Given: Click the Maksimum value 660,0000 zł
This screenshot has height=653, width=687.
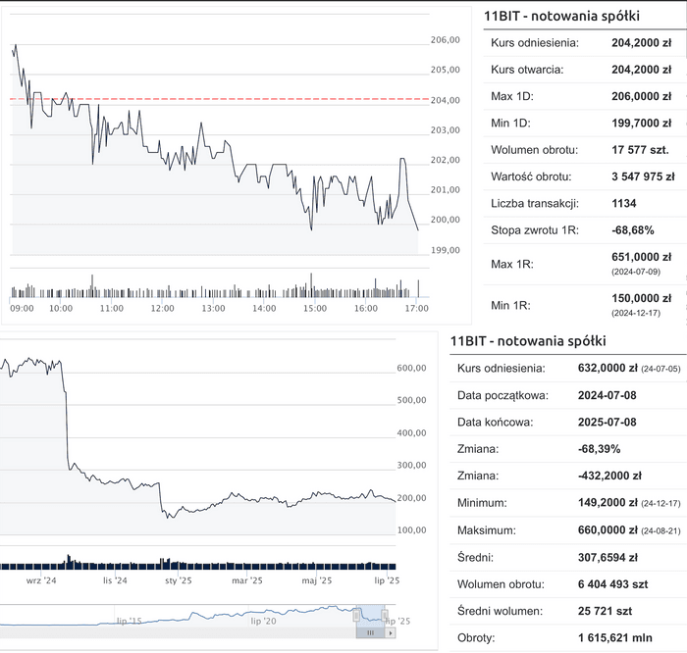Looking at the screenshot, I should 608,530.
